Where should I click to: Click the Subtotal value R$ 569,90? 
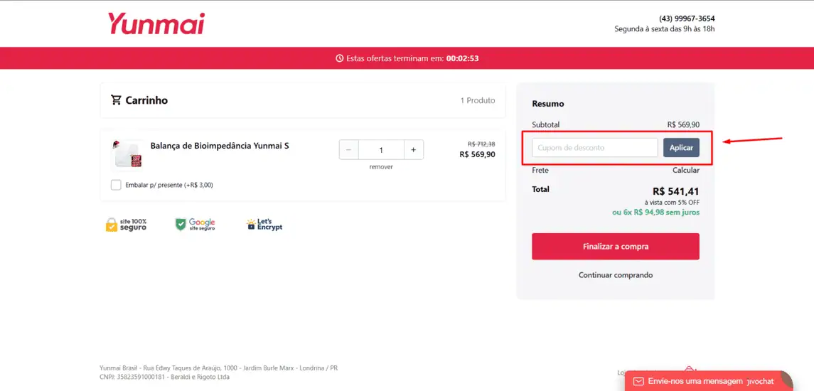[683, 124]
